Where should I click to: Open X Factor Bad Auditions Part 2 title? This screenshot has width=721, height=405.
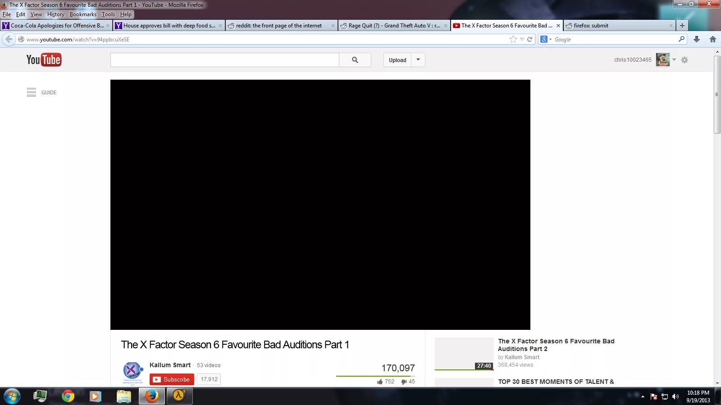click(556, 345)
